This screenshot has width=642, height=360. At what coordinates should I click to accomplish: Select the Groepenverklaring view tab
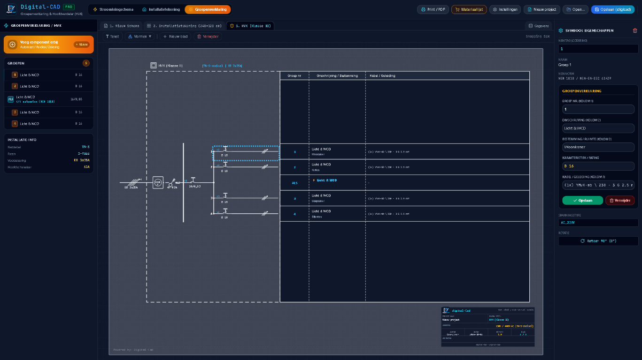pos(208,9)
